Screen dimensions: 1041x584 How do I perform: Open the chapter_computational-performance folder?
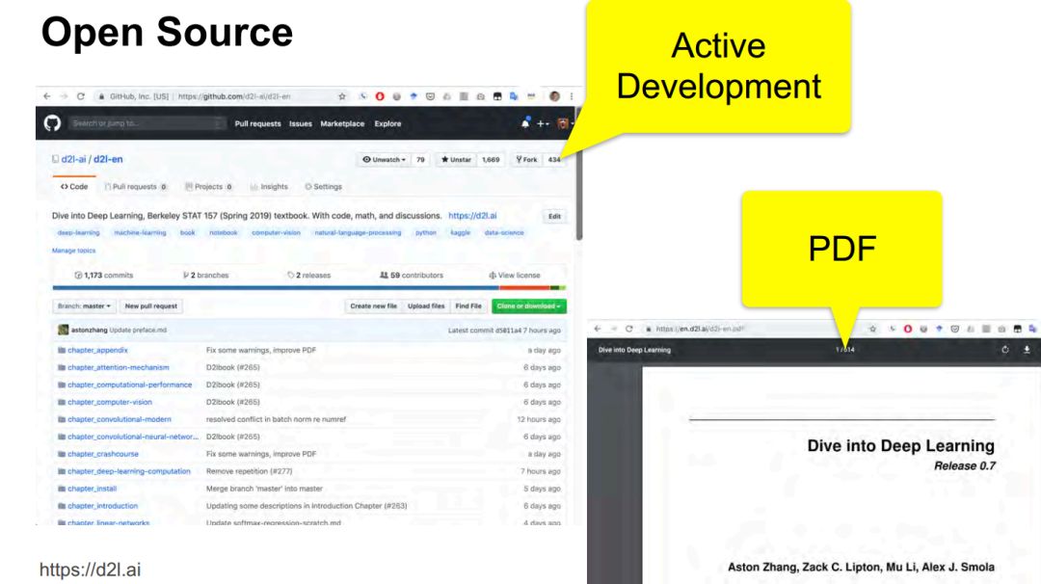129,385
